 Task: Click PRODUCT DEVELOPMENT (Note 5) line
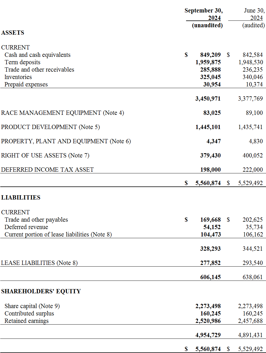click(51, 127)
